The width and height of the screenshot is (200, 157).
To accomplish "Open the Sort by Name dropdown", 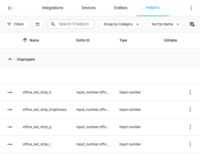I will pos(165,24).
